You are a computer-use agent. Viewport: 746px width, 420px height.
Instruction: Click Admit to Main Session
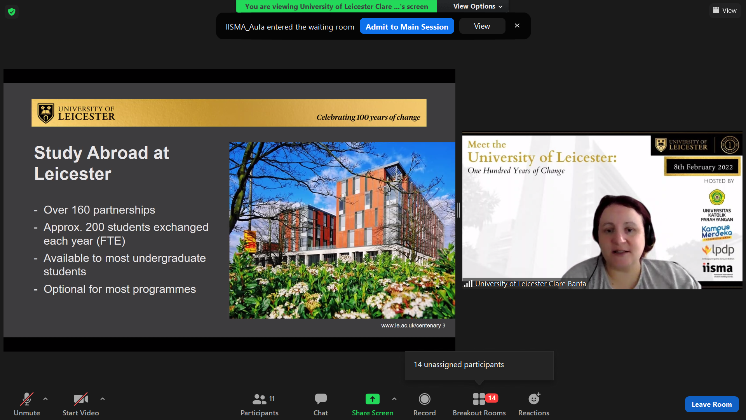coord(407,26)
